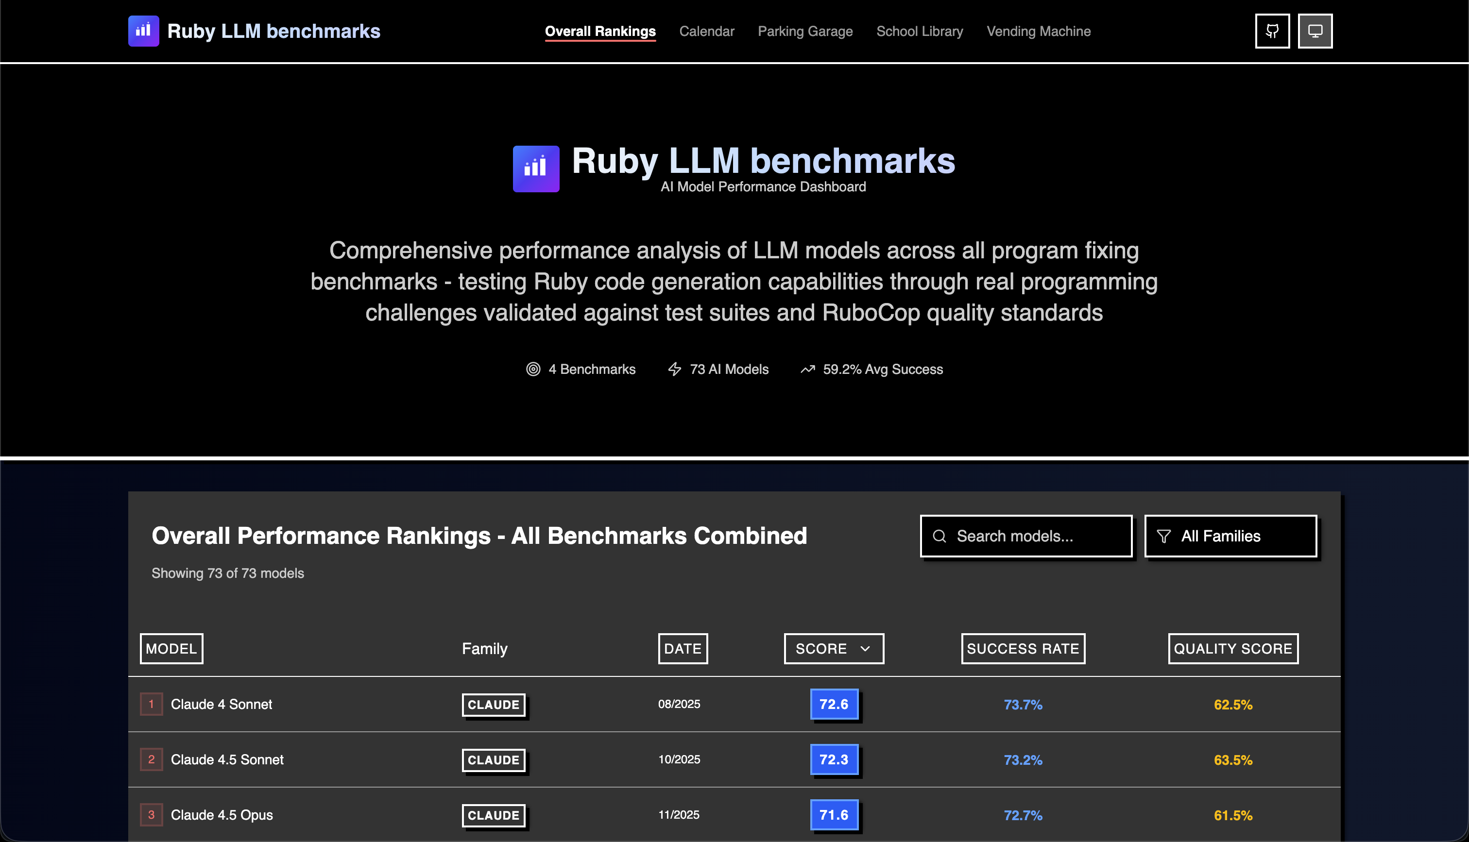The width and height of the screenshot is (1469, 842).
Task: Click CLAUDE family badge for Claude 4.5 Opus
Action: (x=494, y=816)
